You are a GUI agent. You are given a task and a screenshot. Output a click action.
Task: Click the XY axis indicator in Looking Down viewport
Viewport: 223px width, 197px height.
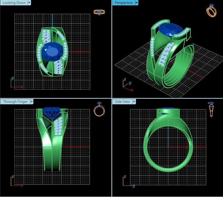coord(17,83)
